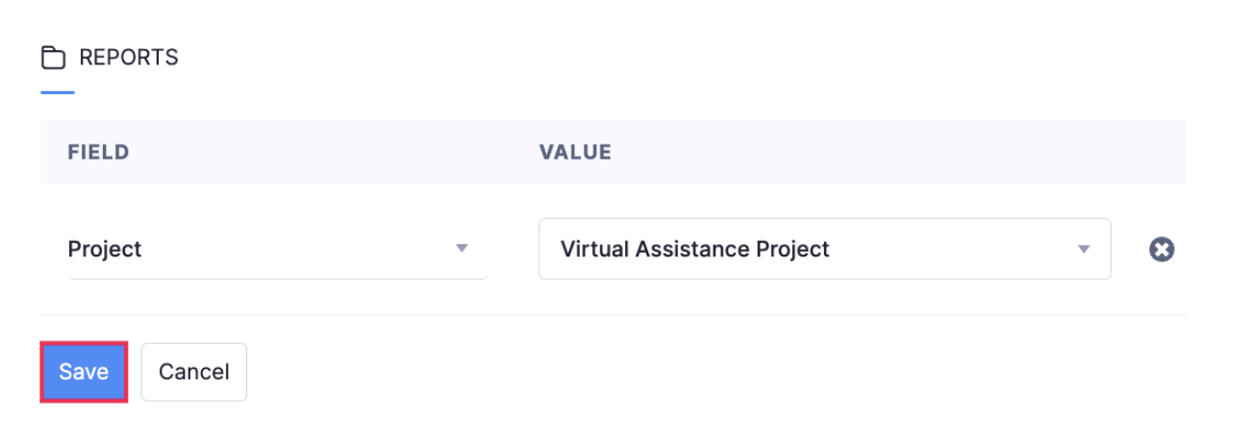Click the Reports folder icon

(53, 59)
